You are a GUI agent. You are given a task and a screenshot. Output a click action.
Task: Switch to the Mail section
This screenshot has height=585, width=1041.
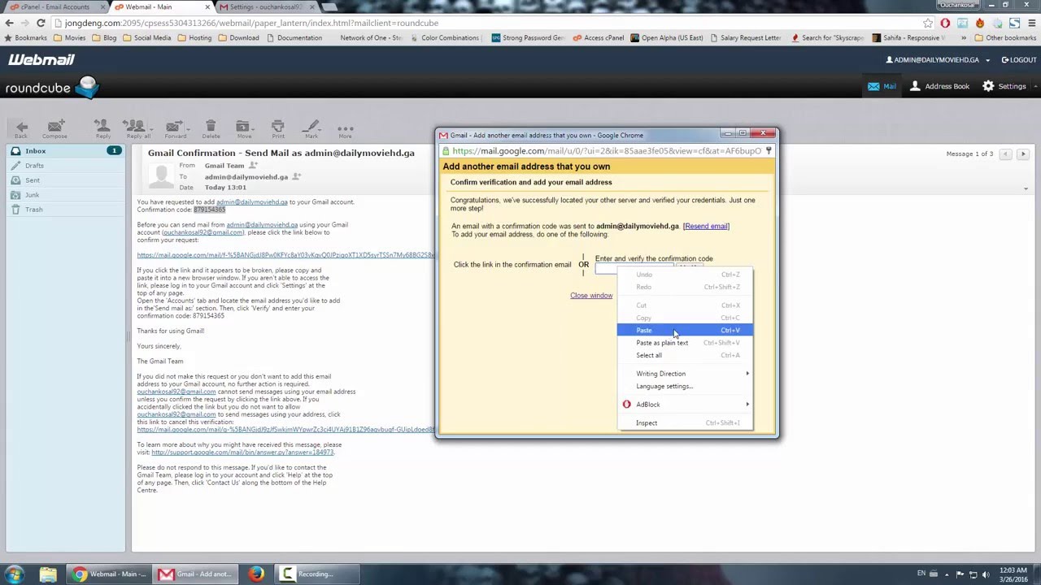point(882,86)
